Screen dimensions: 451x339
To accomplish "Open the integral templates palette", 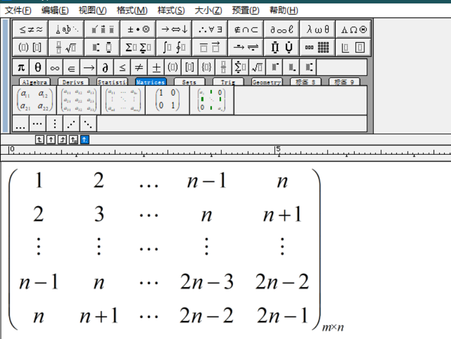I will [175, 46].
